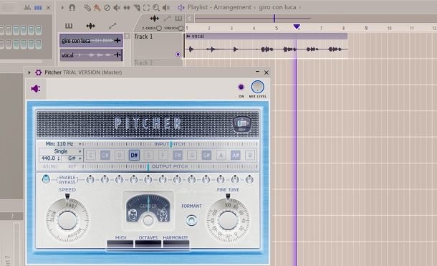437x266 pixels.
Task: Click 'Playlist' title in breadcrumb
Action: [198, 7]
